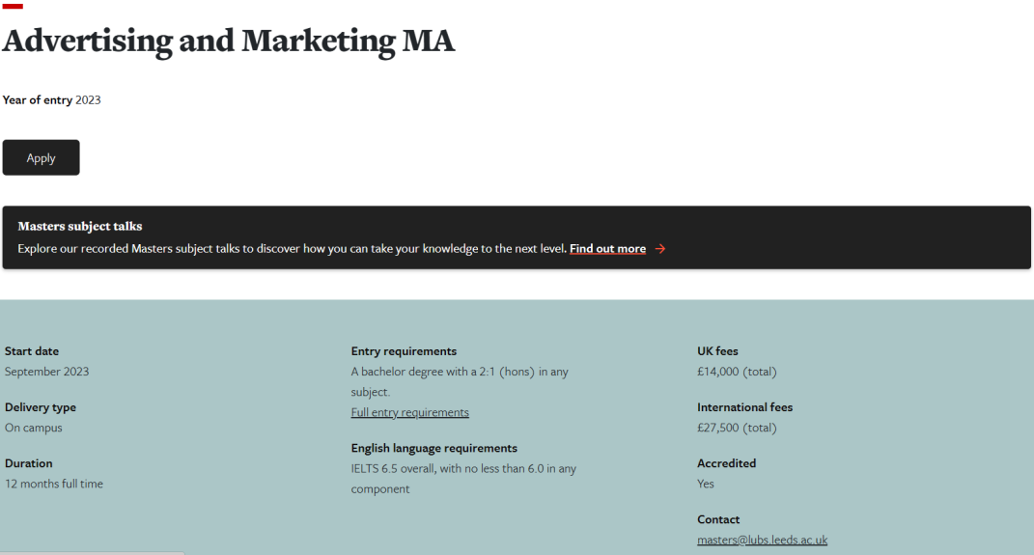Screen dimensions: 1034x555
Task: Click the English language requirements heading
Action: (433, 448)
